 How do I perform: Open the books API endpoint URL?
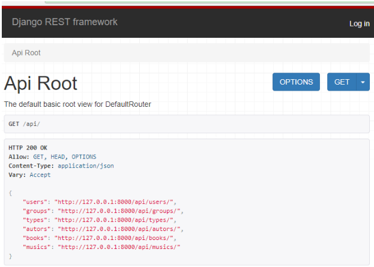coord(113,238)
